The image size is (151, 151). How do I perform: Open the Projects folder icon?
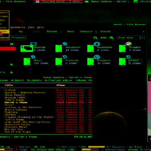91,62
